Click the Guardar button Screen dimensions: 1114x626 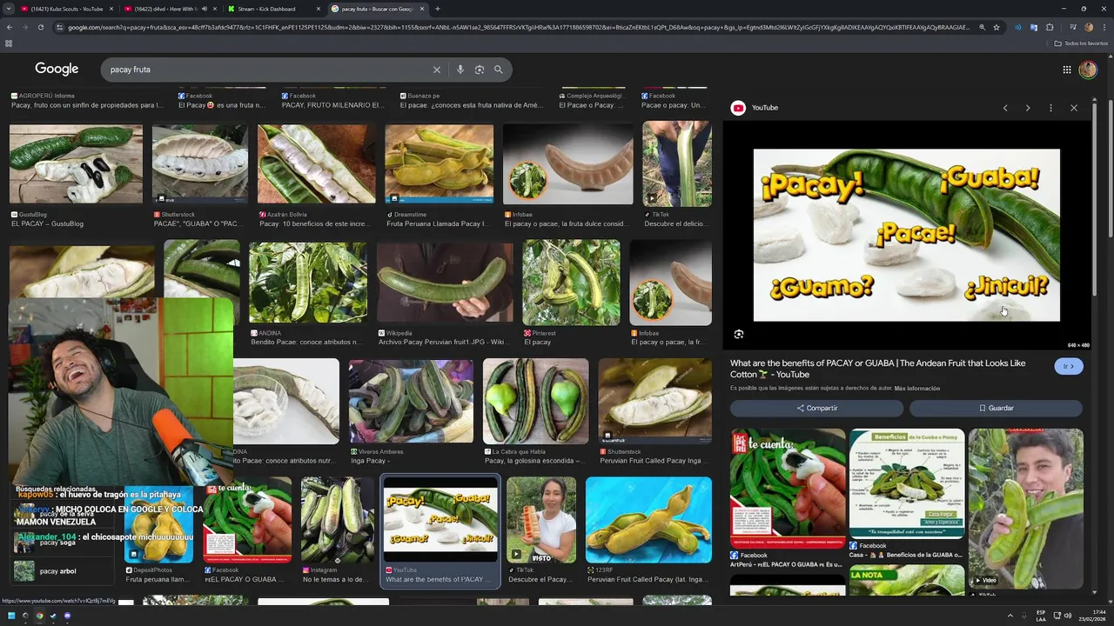pos(996,408)
